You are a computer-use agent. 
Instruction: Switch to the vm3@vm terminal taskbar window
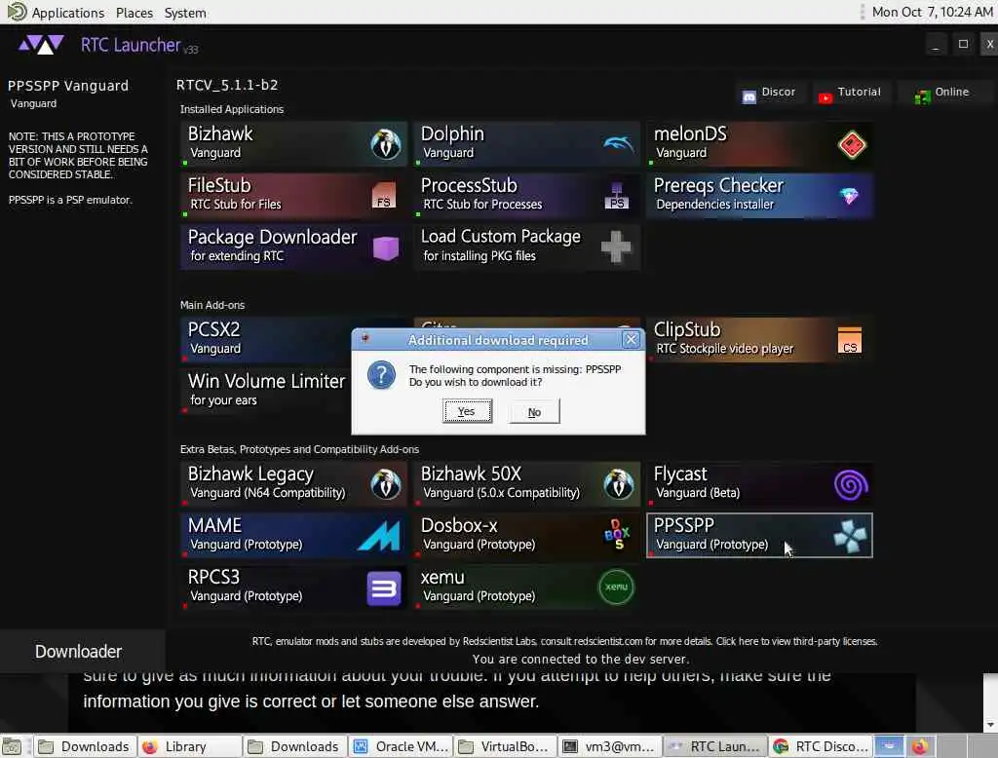[x=610, y=746]
